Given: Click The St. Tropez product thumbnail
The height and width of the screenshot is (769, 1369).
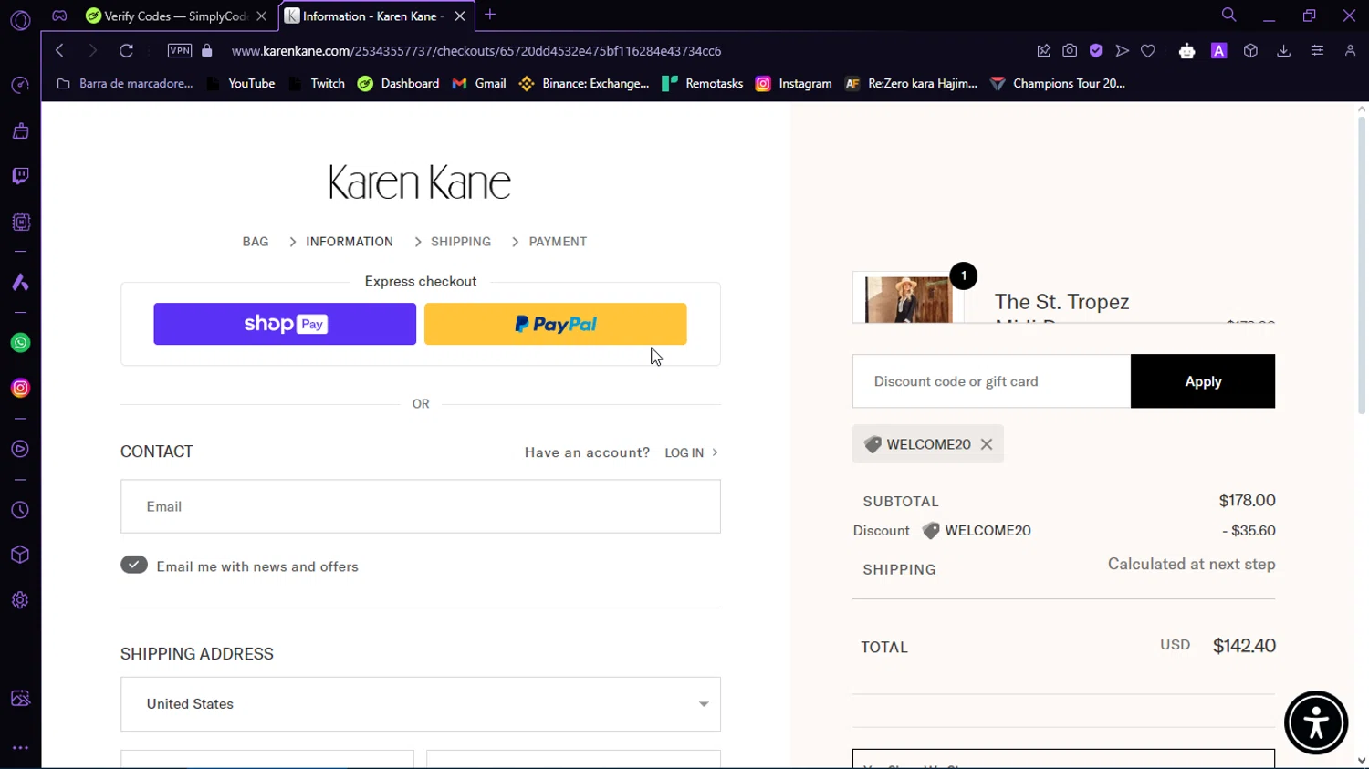Looking at the screenshot, I should (x=908, y=299).
